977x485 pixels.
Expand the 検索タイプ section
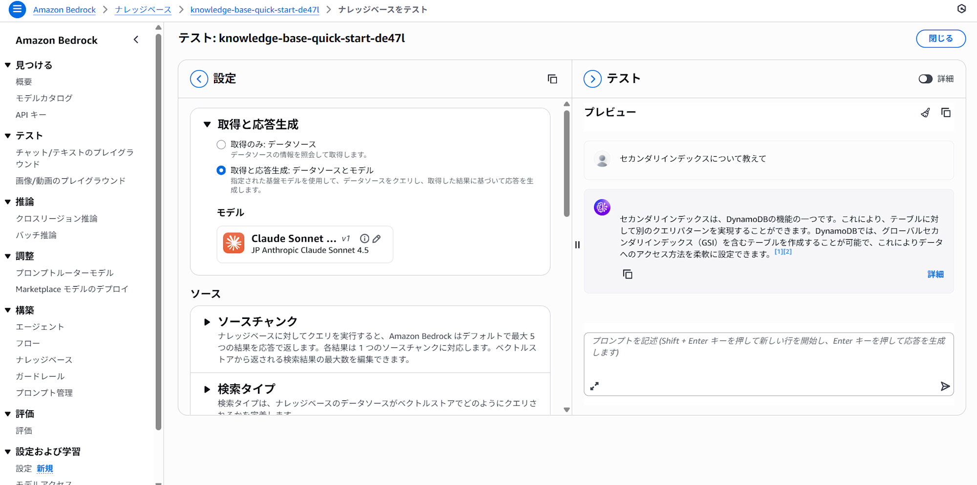coord(207,389)
